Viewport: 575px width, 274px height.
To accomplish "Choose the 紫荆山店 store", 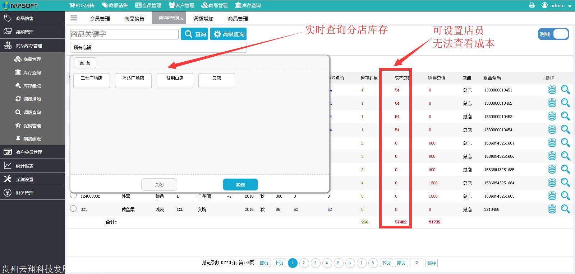I will [175, 80].
